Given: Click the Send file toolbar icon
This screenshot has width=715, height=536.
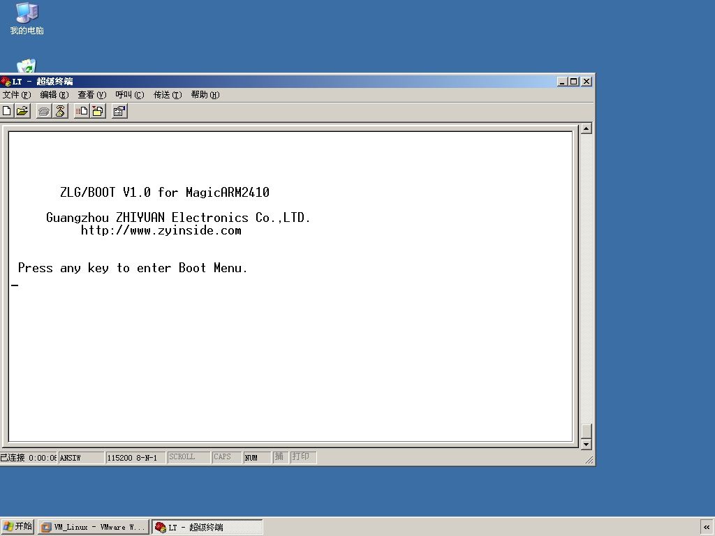Looking at the screenshot, I should pos(82,111).
